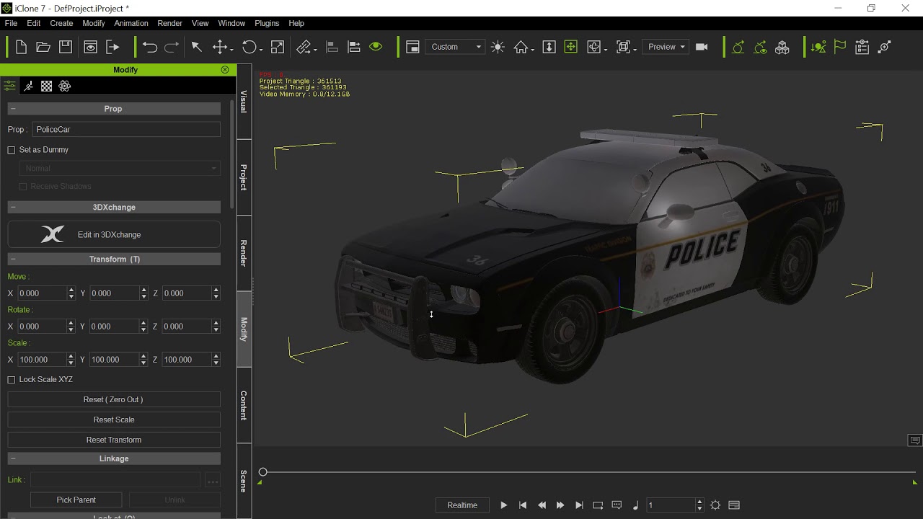Click the Export arrow icon in toolbar

point(112,47)
